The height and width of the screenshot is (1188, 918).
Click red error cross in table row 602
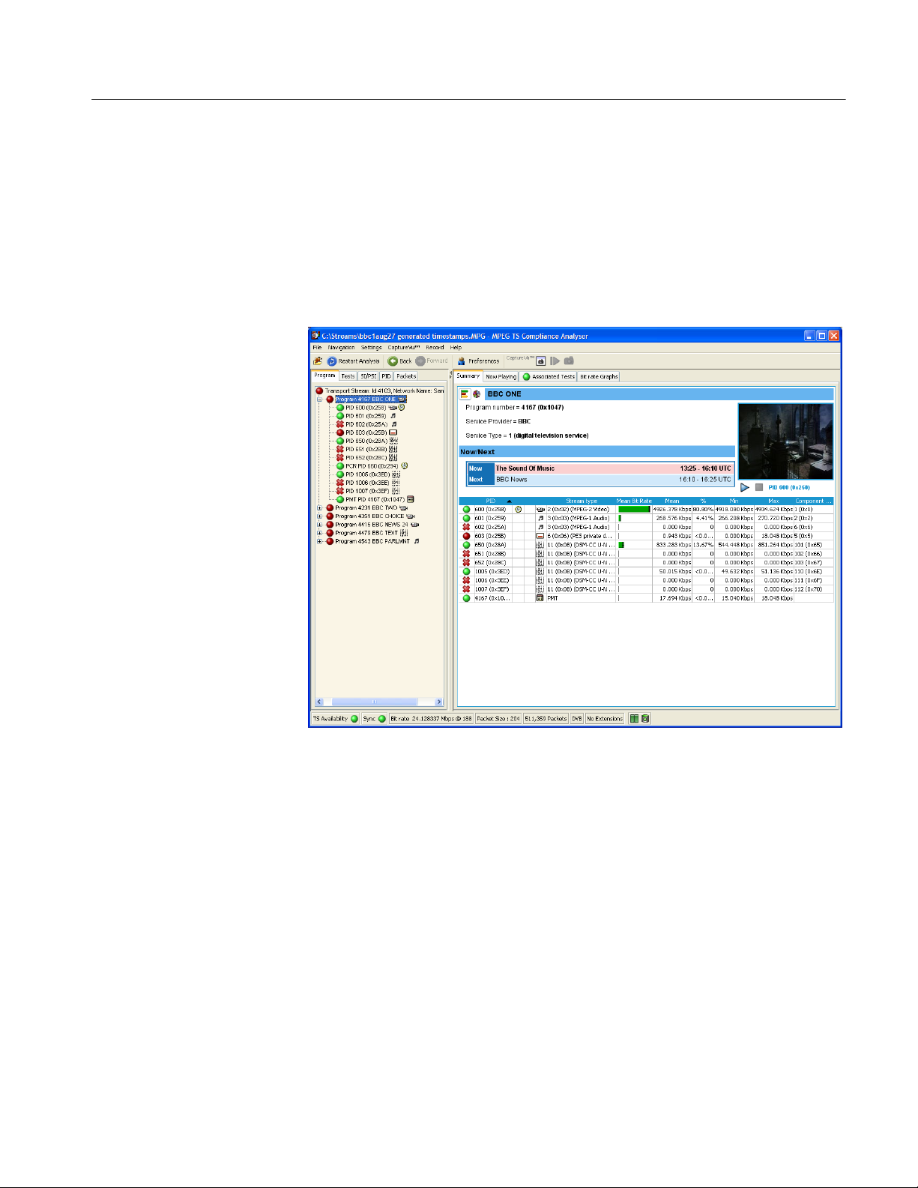pos(466,527)
